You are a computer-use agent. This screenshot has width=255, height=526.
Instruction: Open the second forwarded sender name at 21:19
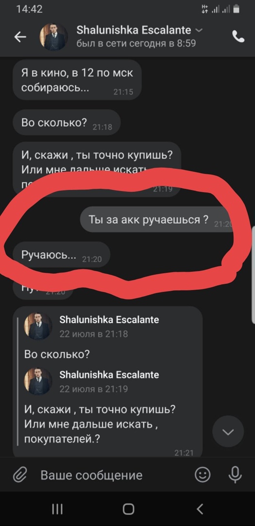coord(109,375)
